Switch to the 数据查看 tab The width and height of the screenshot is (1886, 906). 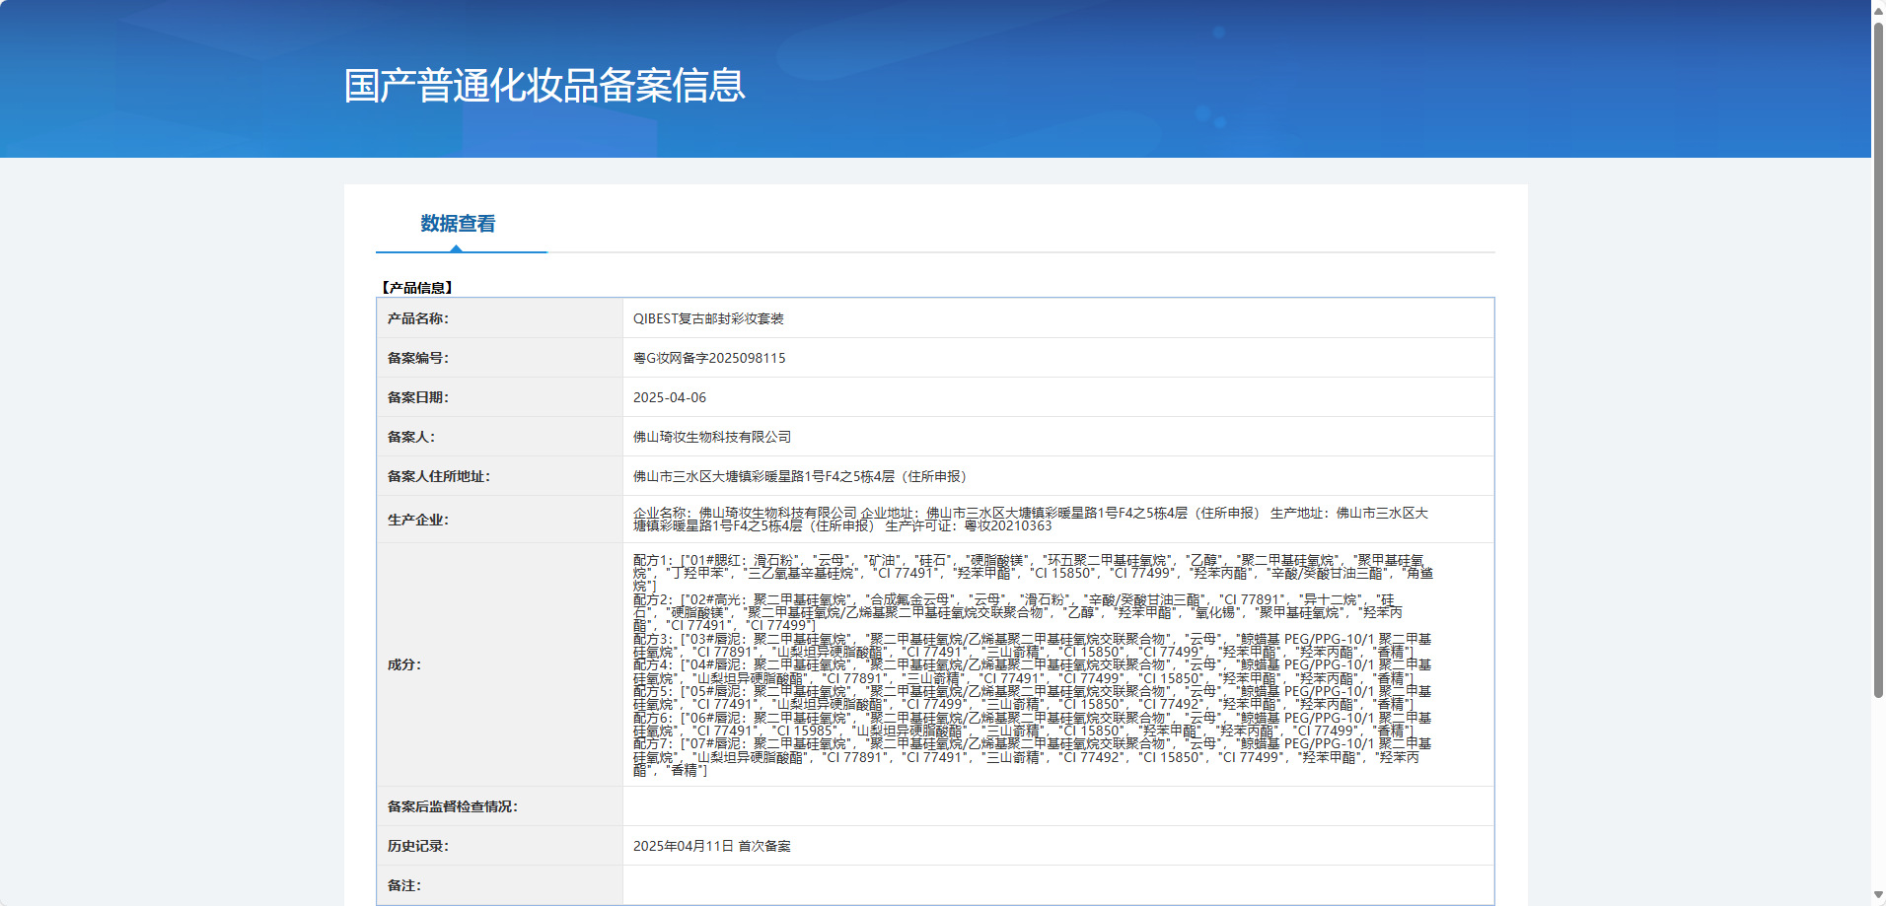pos(459,224)
